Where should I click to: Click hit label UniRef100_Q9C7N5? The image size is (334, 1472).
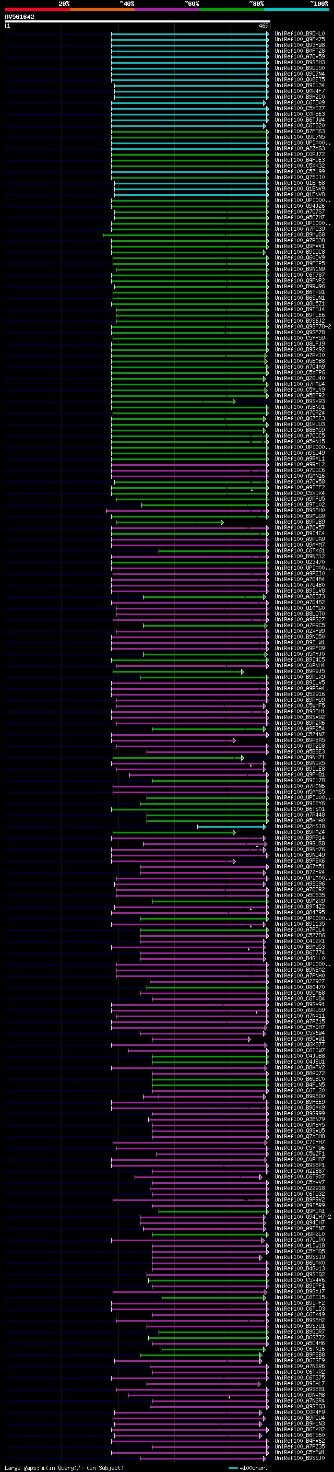(299, 137)
